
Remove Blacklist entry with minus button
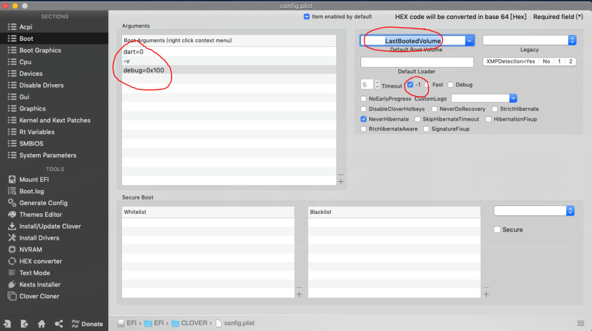(486, 287)
